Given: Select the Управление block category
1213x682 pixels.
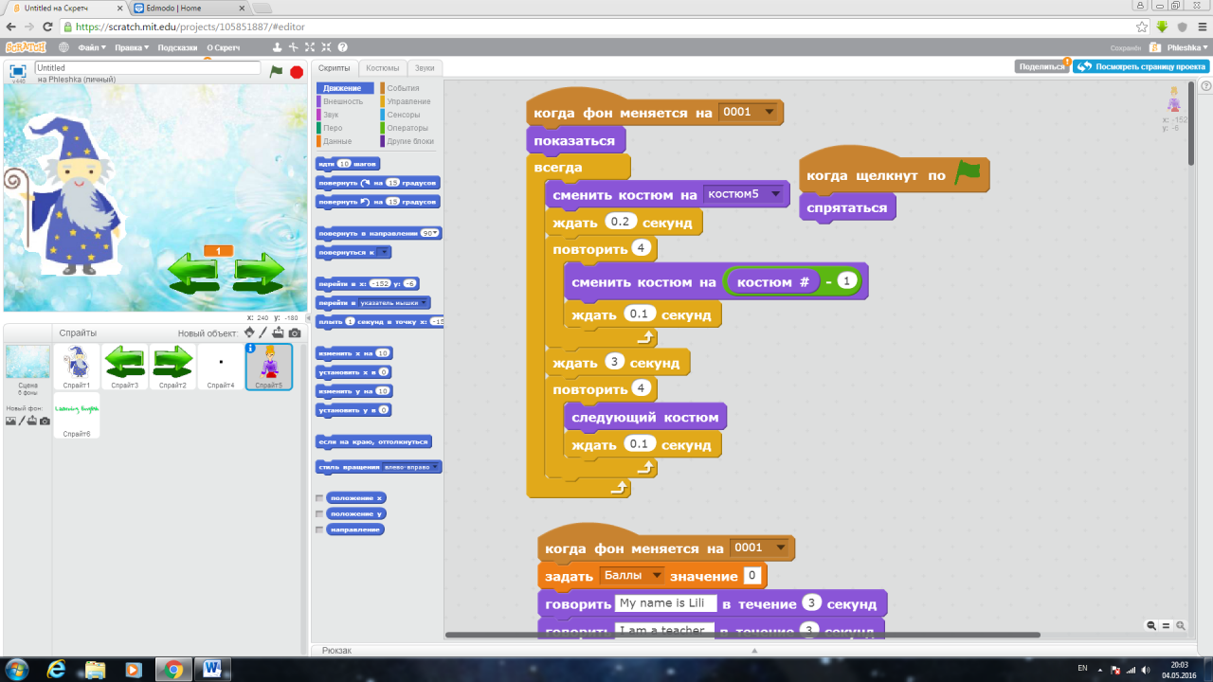Looking at the screenshot, I should [x=408, y=101].
